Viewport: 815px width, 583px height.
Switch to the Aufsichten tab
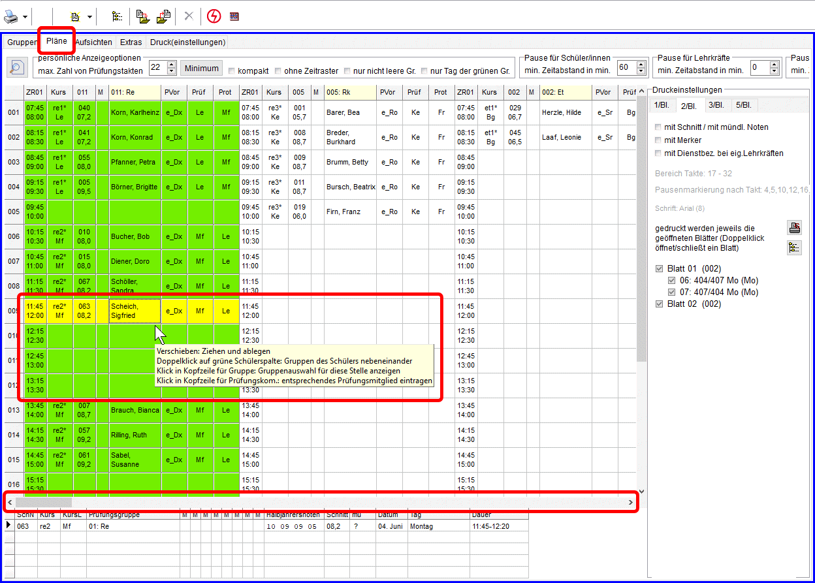pyautogui.click(x=93, y=42)
